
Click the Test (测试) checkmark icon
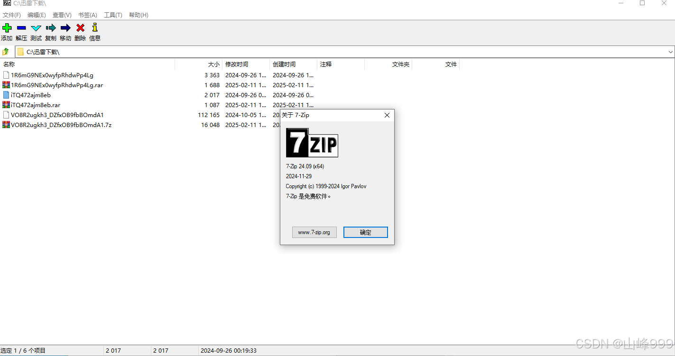pyautogui.click(x=36, y=28)
